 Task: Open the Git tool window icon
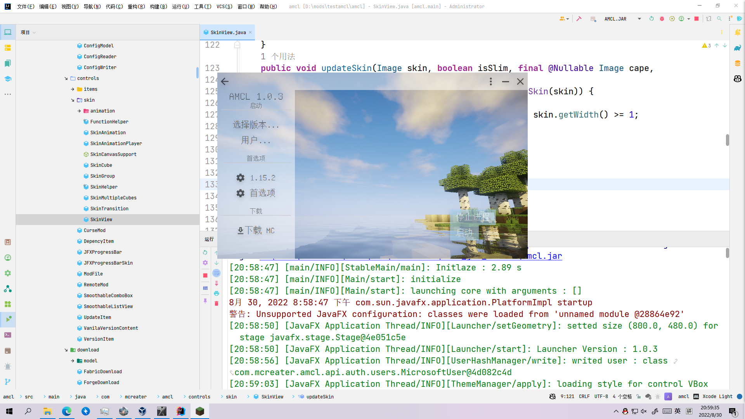[x=7, y=381]
